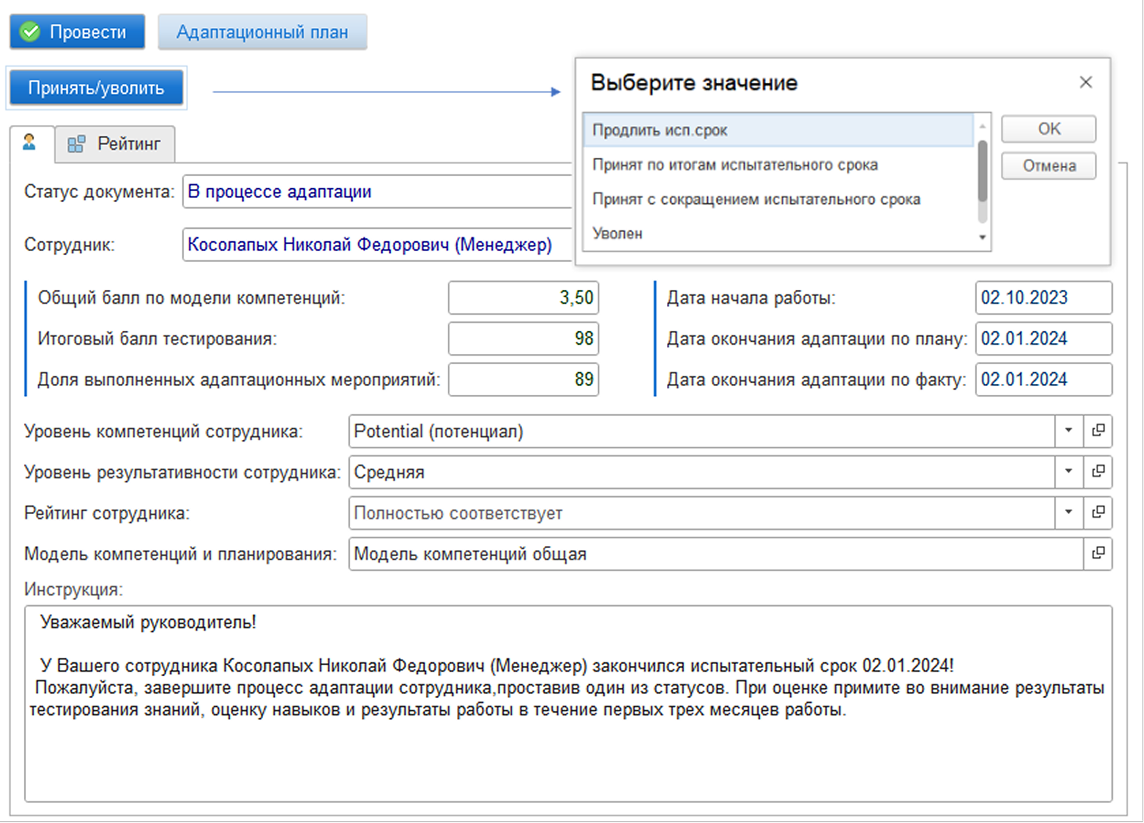Click the Принять/уволить button
The height and width of the screenshot is (823, 1144).
tap(96, 88)
